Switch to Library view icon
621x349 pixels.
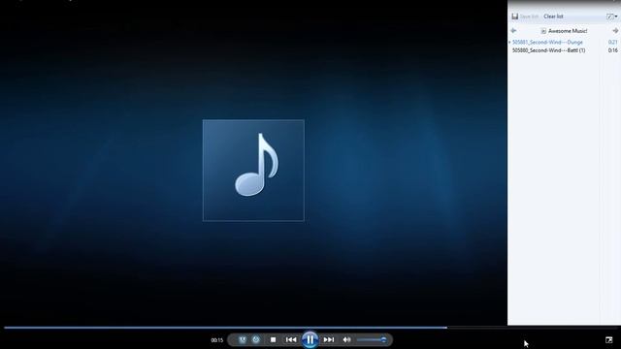click(609, 340)
